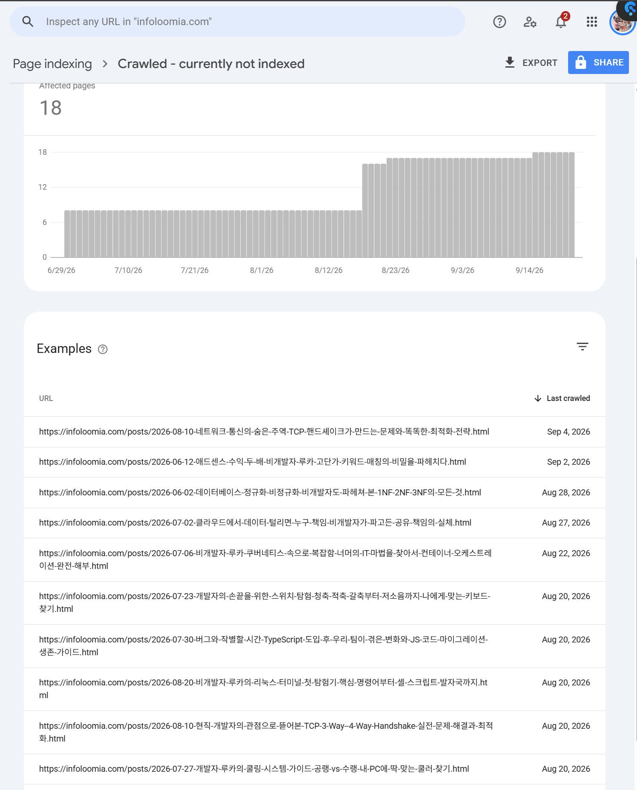Open the 2026-08-10 TCP-3-Way Handshake URL row
This screenshot has width=637, height=790.
point(315,732)
